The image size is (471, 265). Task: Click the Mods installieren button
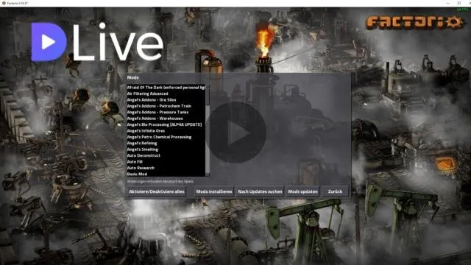tap(214, 191)
